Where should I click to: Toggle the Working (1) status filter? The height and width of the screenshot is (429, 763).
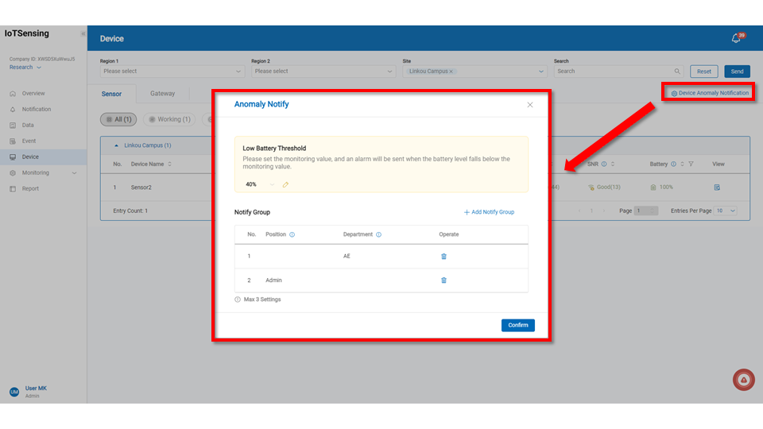[169, 119]
